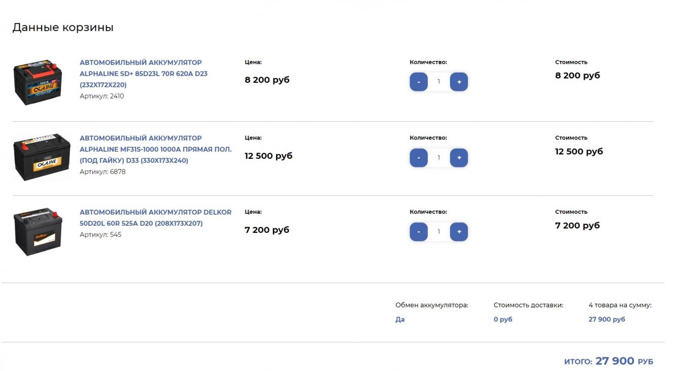Reduce quantity of Delkor 50D20L battery
Viewport: 680px width, 371px height.
[x=419, y=232]
